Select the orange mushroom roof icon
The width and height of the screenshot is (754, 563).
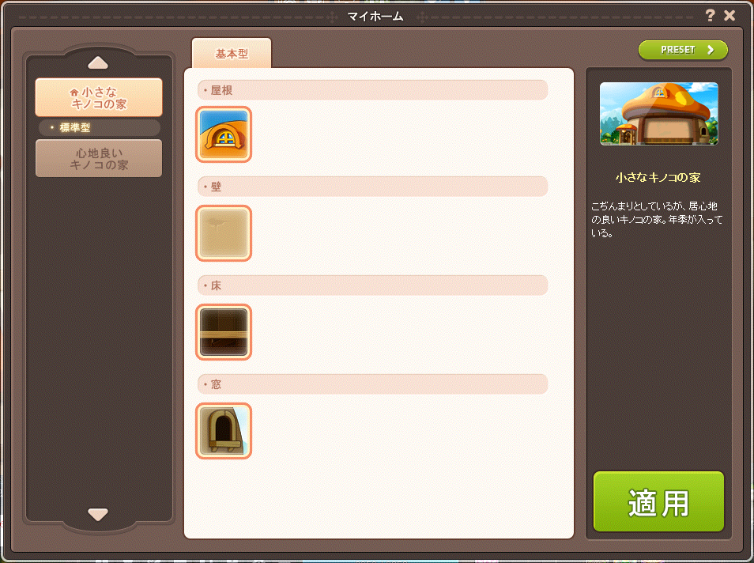point(224,134)
